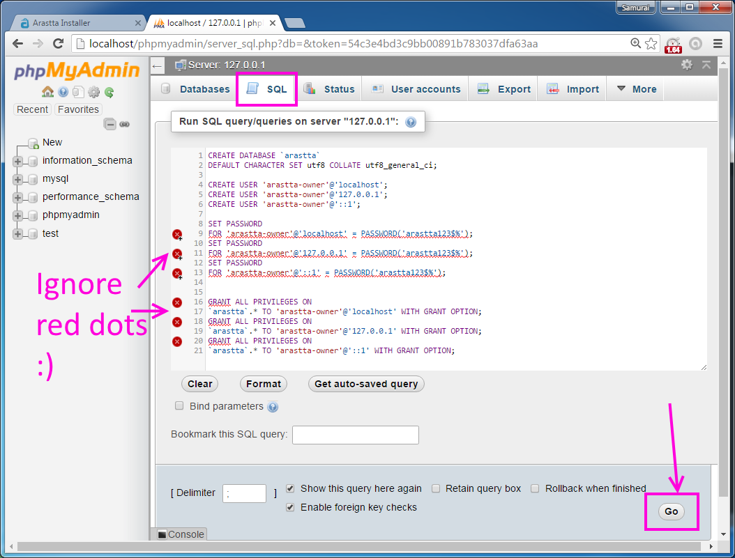This screenshot has height=558, width=735.
Task: Expand test database tree node
Action: [x=18, y=234]
